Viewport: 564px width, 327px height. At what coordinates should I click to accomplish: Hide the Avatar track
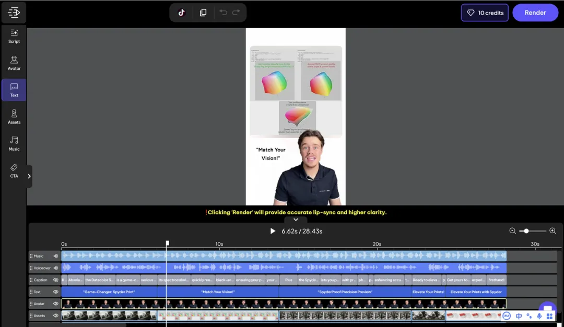[56, 304]
